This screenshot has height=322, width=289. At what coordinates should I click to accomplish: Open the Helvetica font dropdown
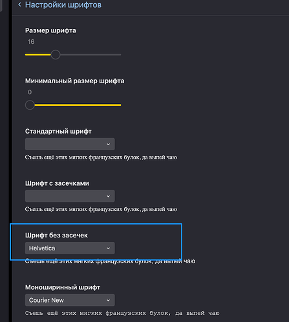(70, 248)
